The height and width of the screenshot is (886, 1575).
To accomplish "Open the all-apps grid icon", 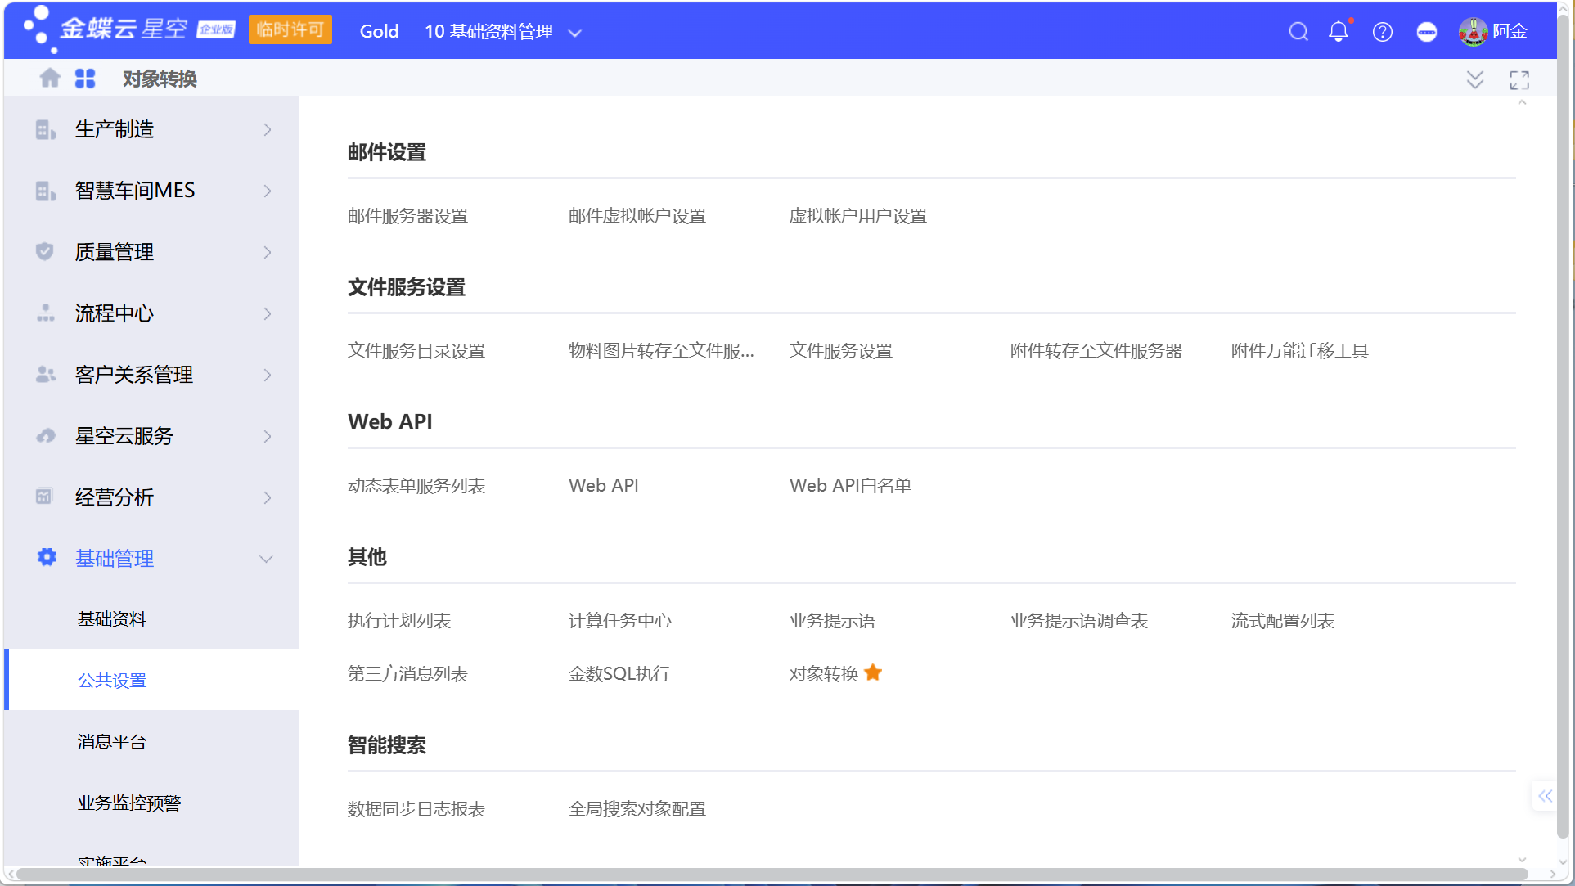I will [85, 79].
